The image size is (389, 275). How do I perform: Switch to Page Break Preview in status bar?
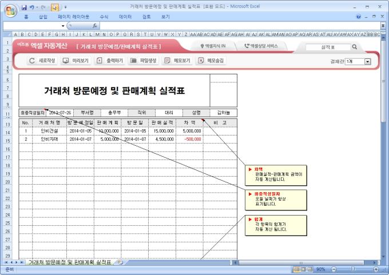coord(310,269)
